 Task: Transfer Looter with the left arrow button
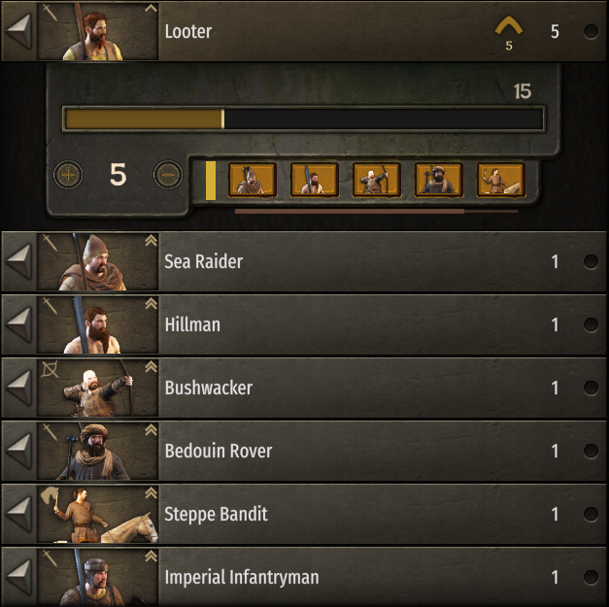19,31
